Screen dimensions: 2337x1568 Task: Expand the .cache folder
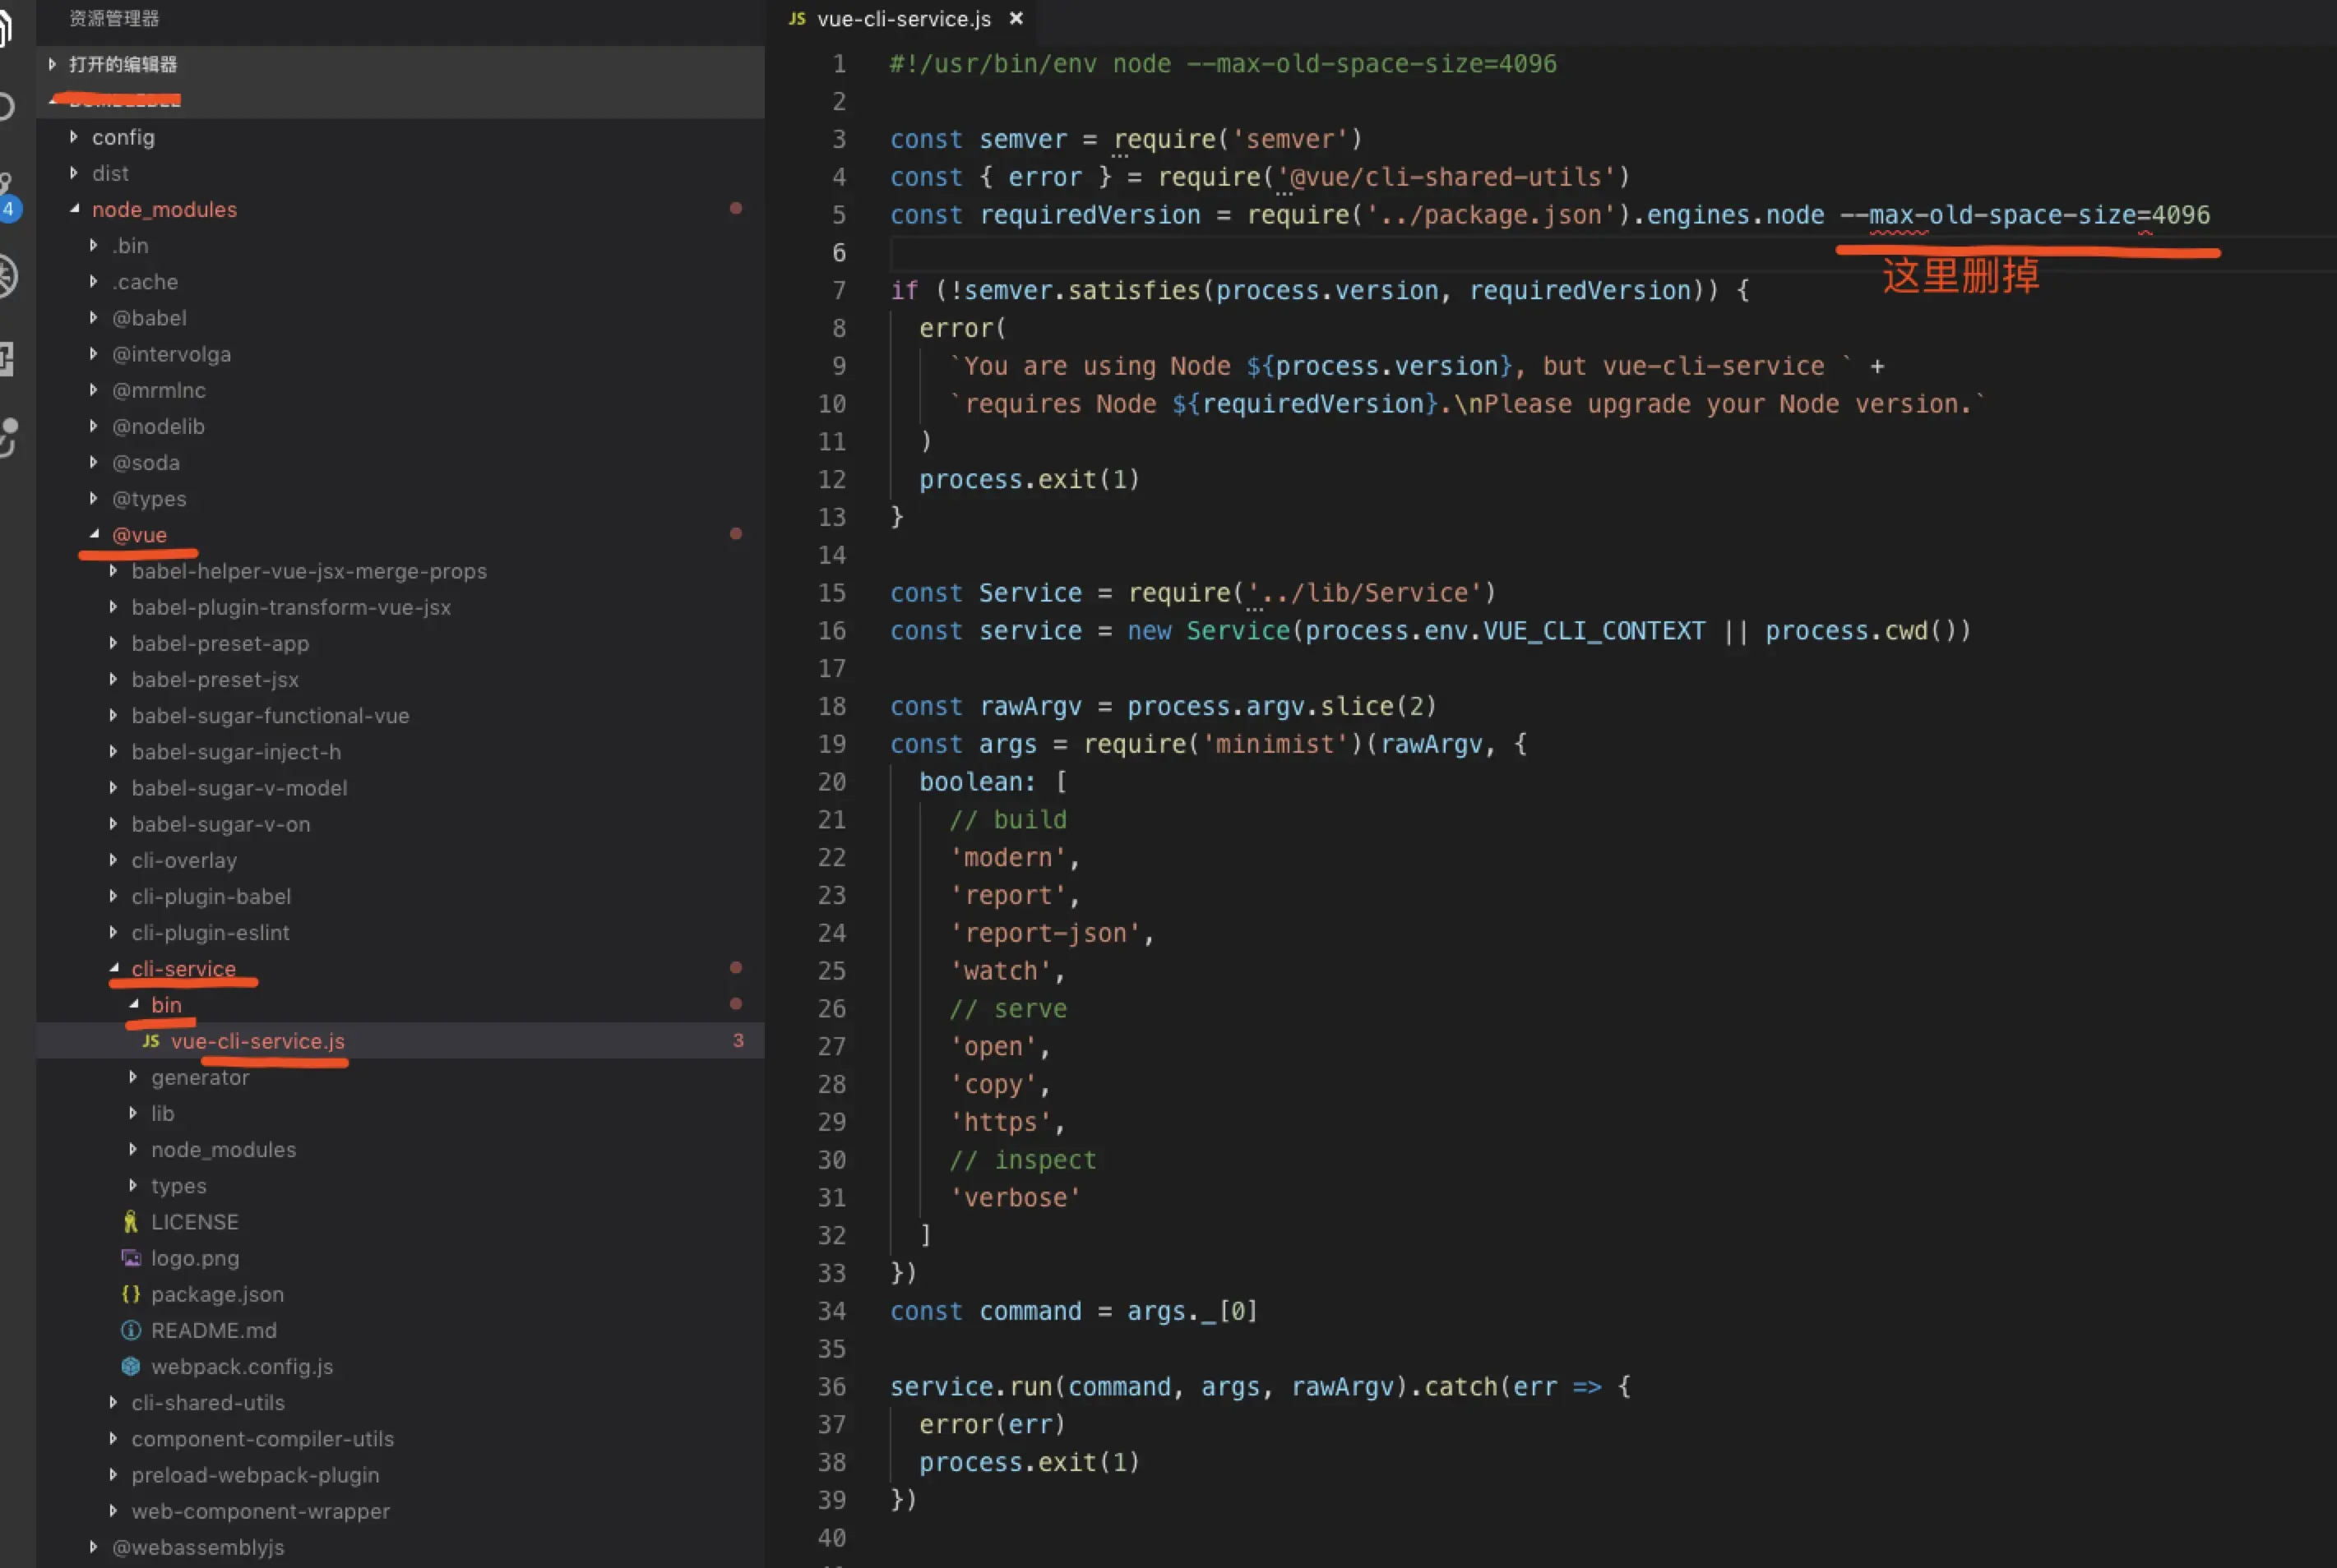point(400,282)
